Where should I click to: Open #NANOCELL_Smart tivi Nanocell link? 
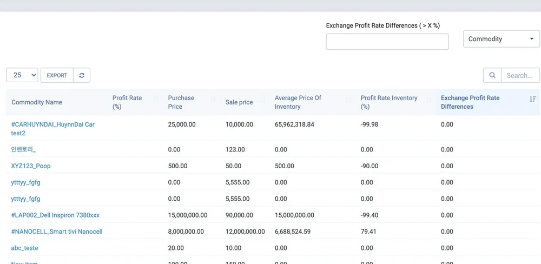click(x=57, y=232)
